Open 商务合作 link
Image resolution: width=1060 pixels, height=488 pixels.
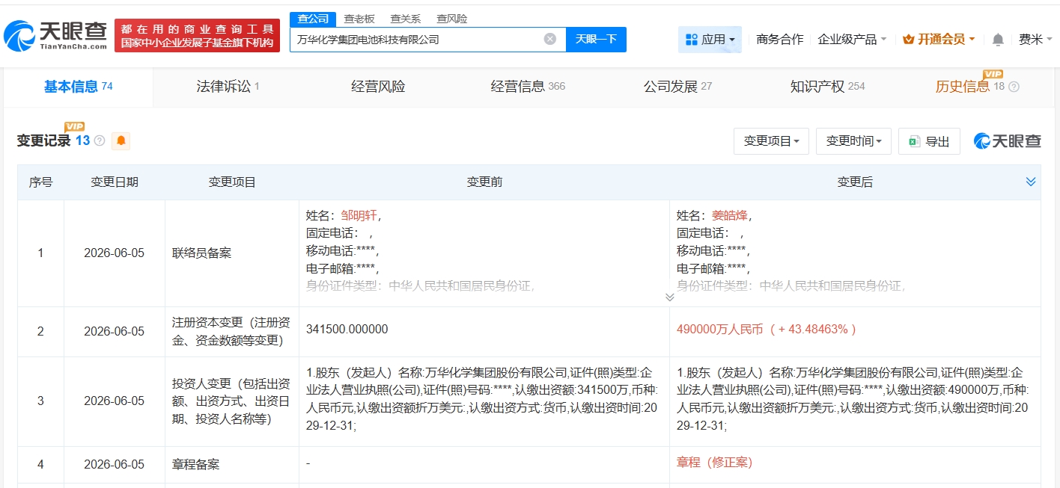click(779, 39)
